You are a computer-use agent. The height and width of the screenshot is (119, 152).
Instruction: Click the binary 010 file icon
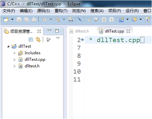click(x=71, y=19)
